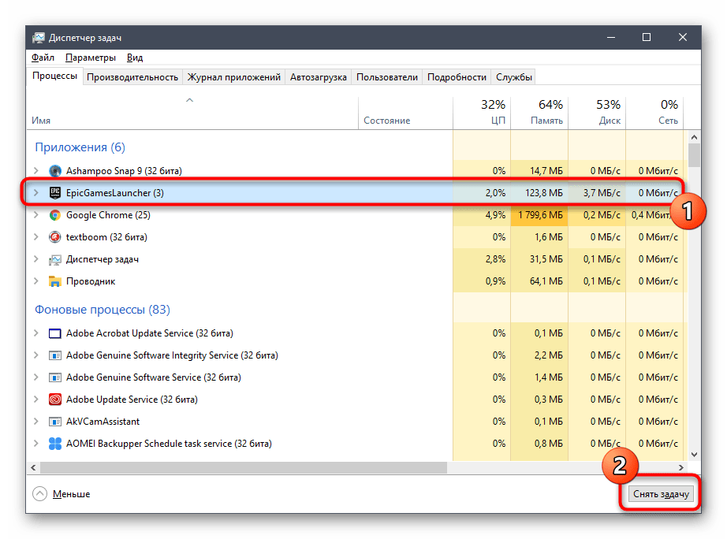Open the Параметры menu
The height and width of the screenshot is (539, 727).
point(91,58)
